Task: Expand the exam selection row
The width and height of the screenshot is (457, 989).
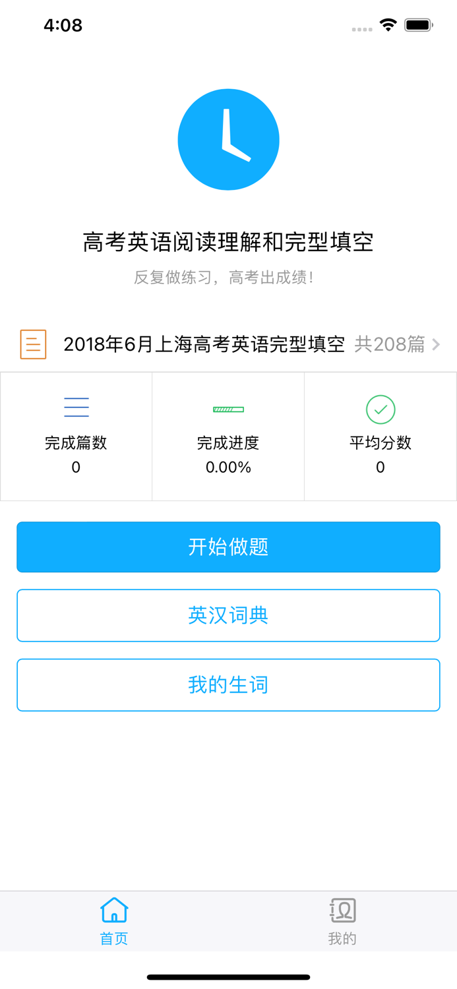Action: pyautogui.click(x=228, y=344)
